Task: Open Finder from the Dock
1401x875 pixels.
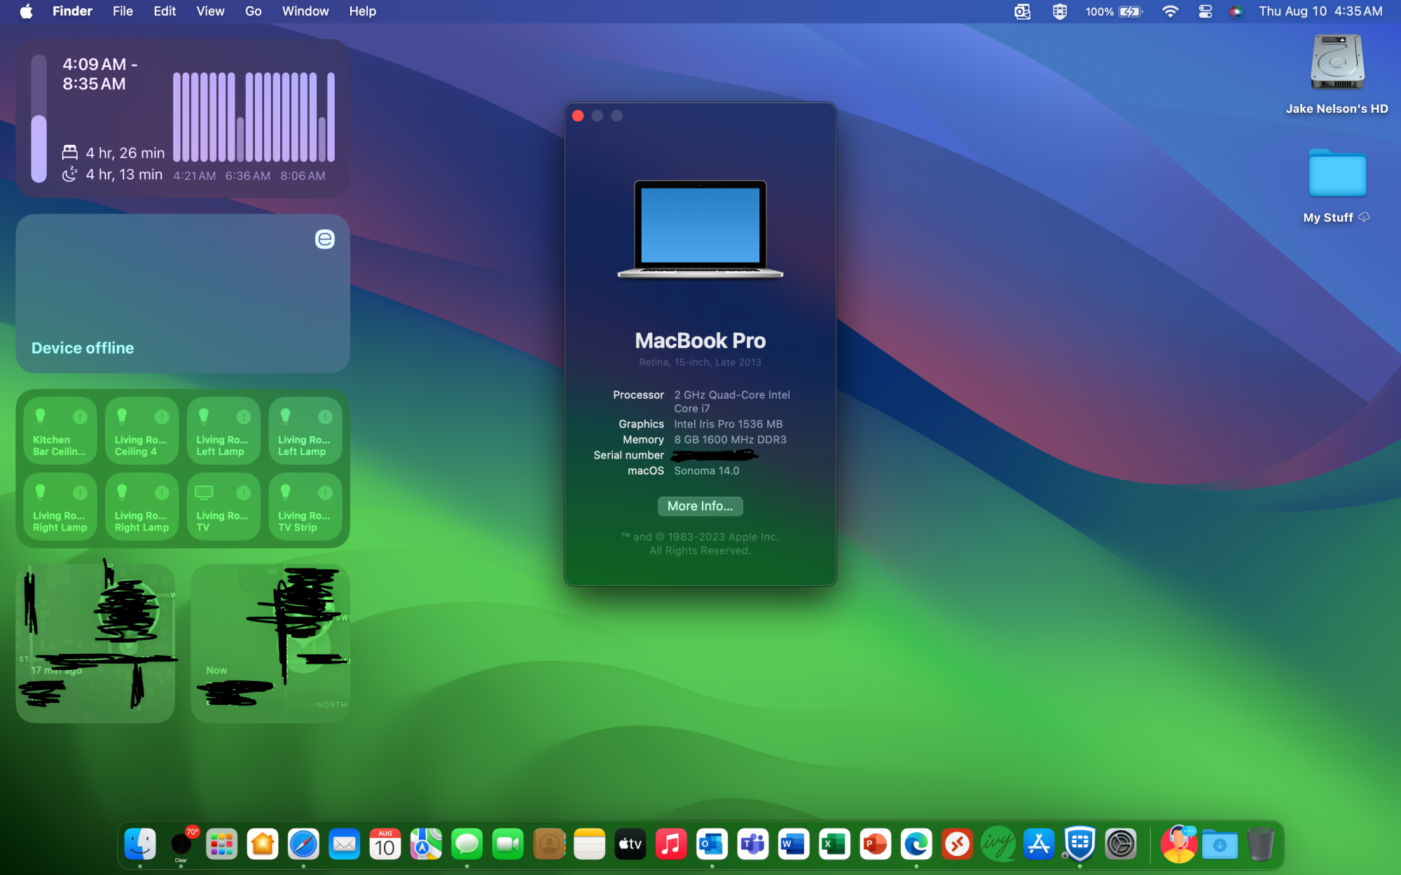Action: pyautogui.click(x=140, y=844)
